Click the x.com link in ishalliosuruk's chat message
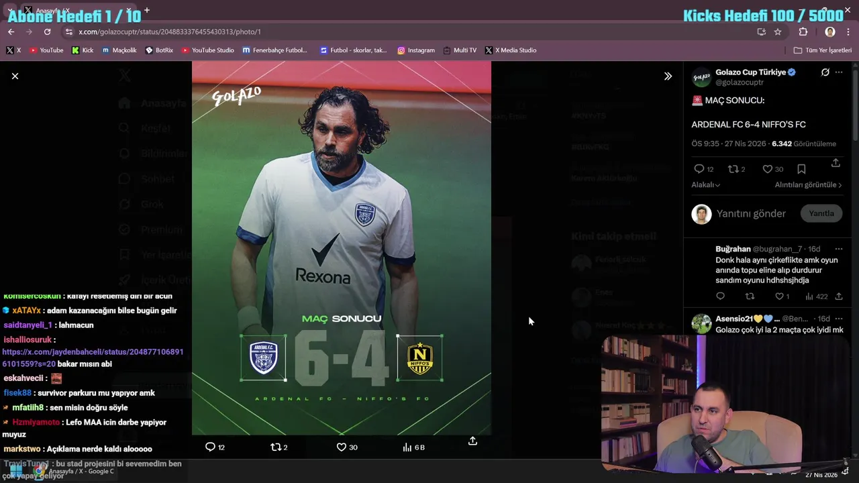 pos(93,358)
